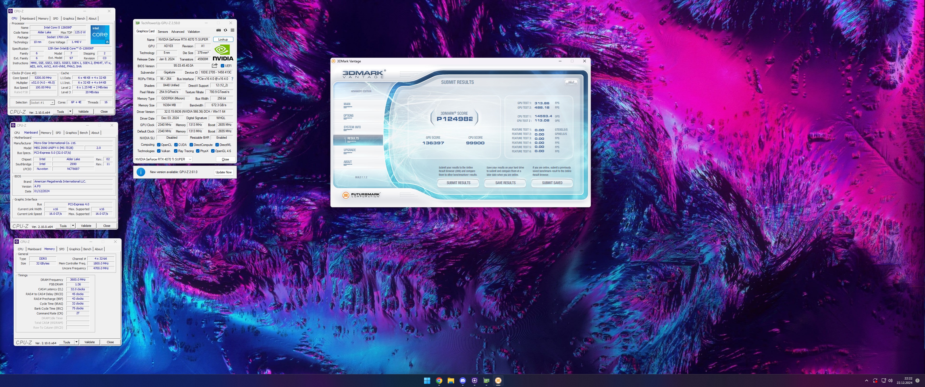Click the CPU-Z Memory window title icon

pyautogui.click(x=17, y=242)
